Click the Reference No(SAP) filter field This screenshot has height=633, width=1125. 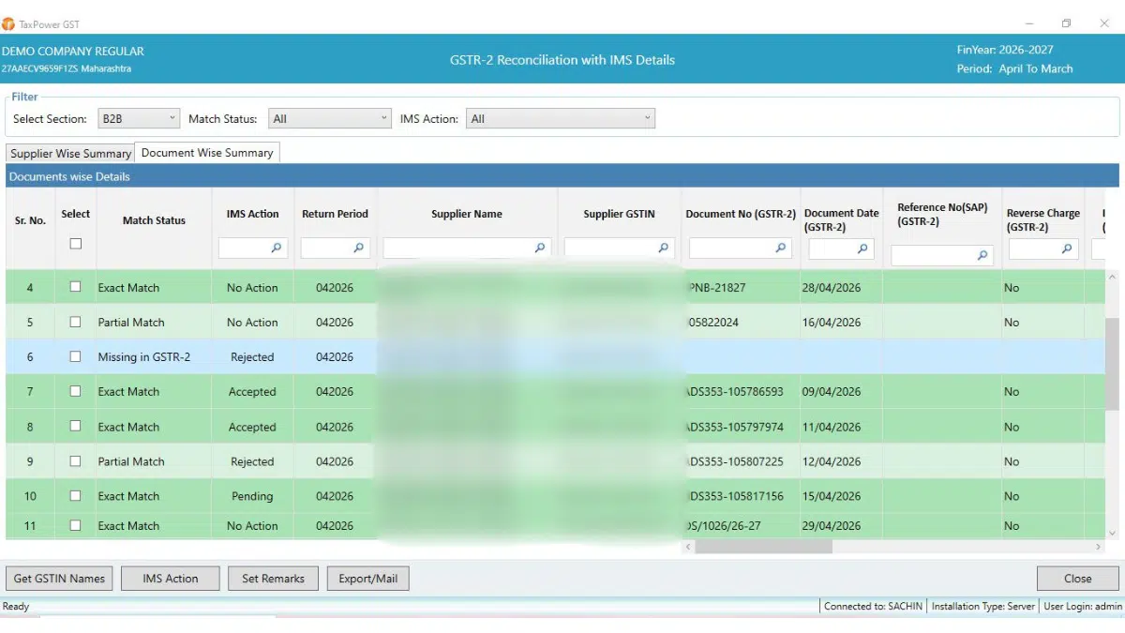(941, 255)
